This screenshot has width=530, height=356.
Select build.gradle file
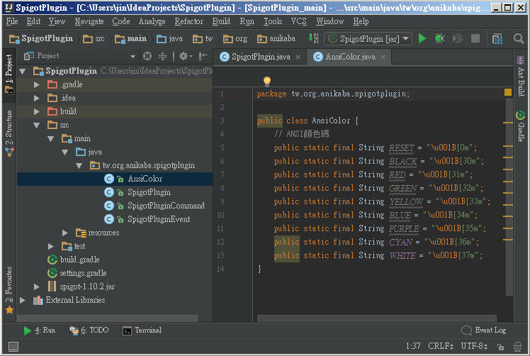[x=80, y=260]
